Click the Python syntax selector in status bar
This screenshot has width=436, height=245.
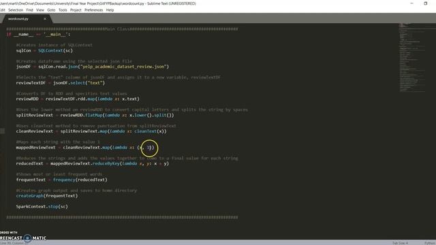point(430,243)
